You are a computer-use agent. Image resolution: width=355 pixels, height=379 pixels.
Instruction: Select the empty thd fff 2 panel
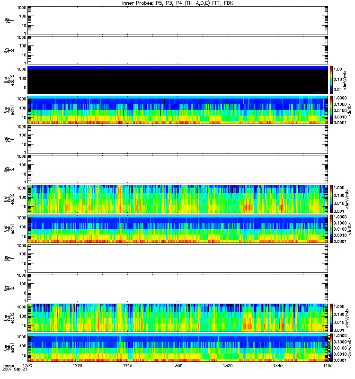click(177, 169)
